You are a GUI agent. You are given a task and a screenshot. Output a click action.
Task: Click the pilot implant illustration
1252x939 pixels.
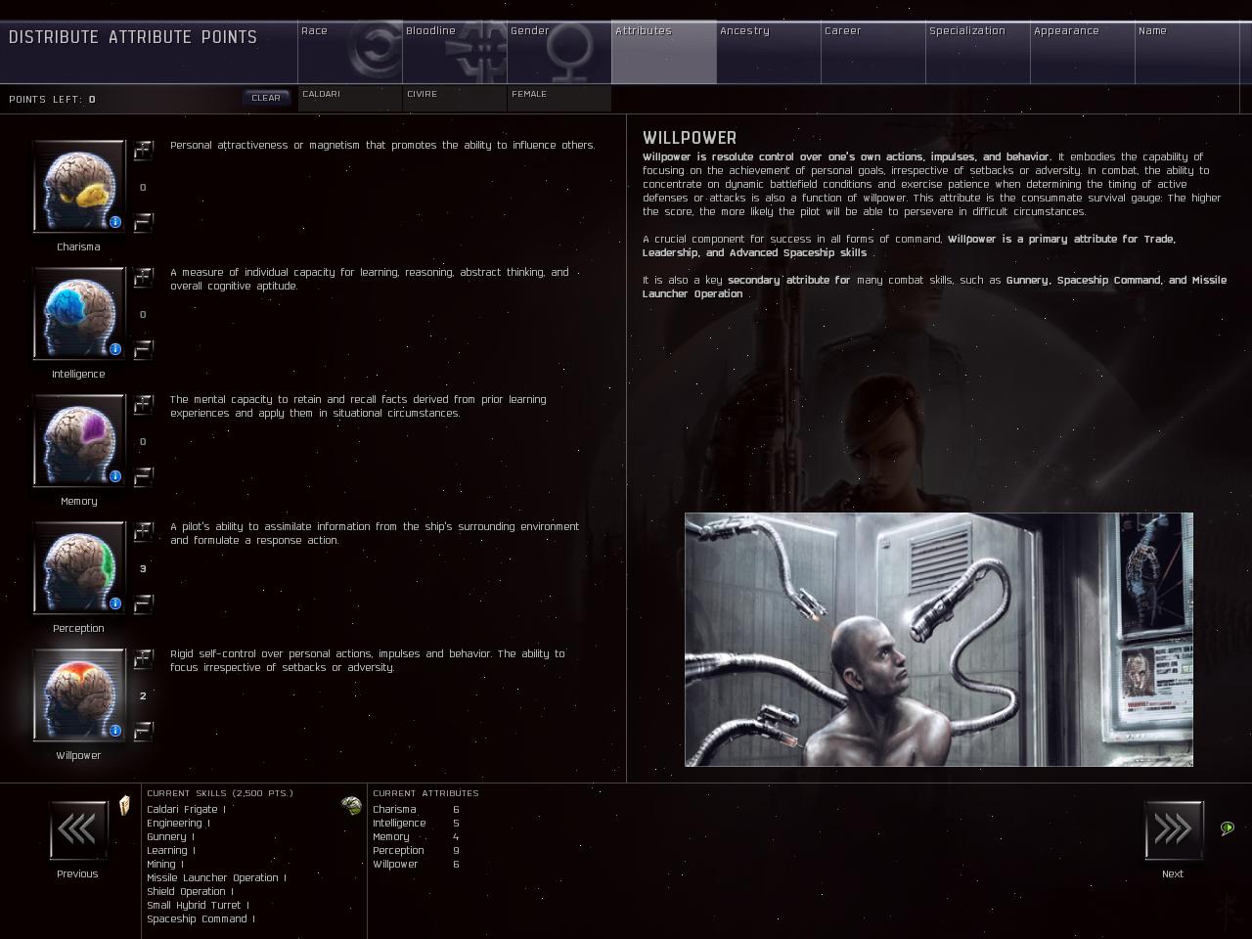point(939,640)
